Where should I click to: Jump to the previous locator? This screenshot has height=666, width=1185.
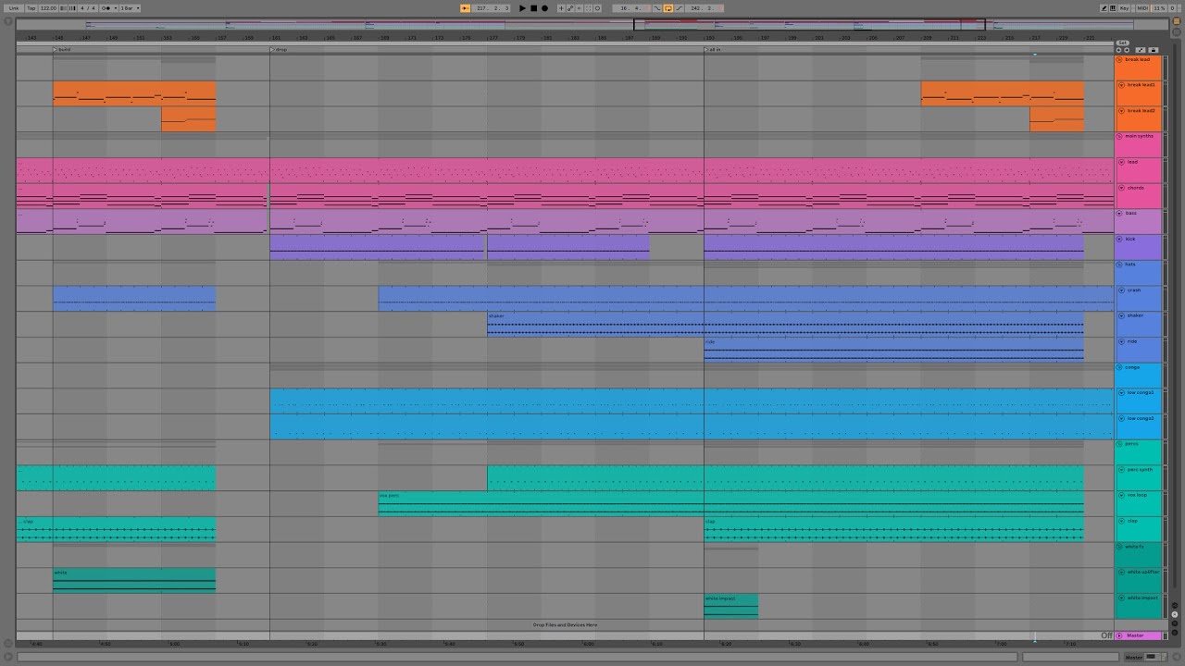click(x=1118, y=50)
